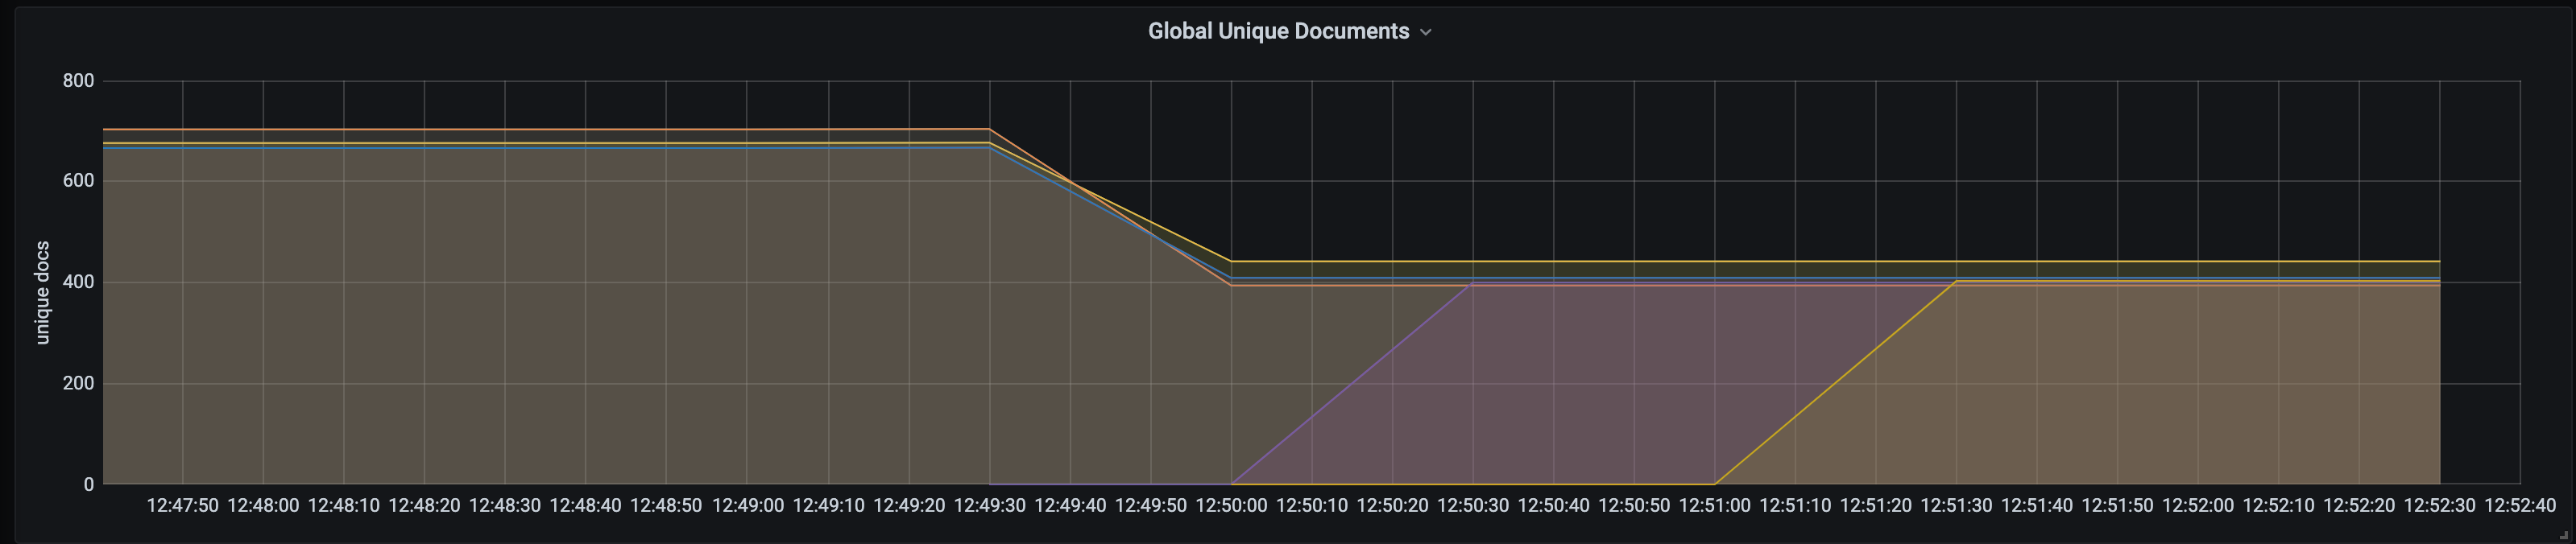Click the 800 y-axis label
The width and height of the screenshot is (2576, 544).
[x=78, y=80]
